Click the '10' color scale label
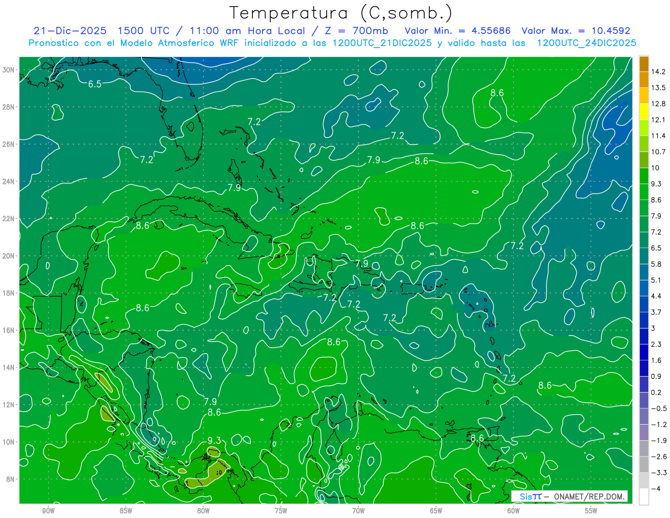The image size is (670, 518). point(655,168)
